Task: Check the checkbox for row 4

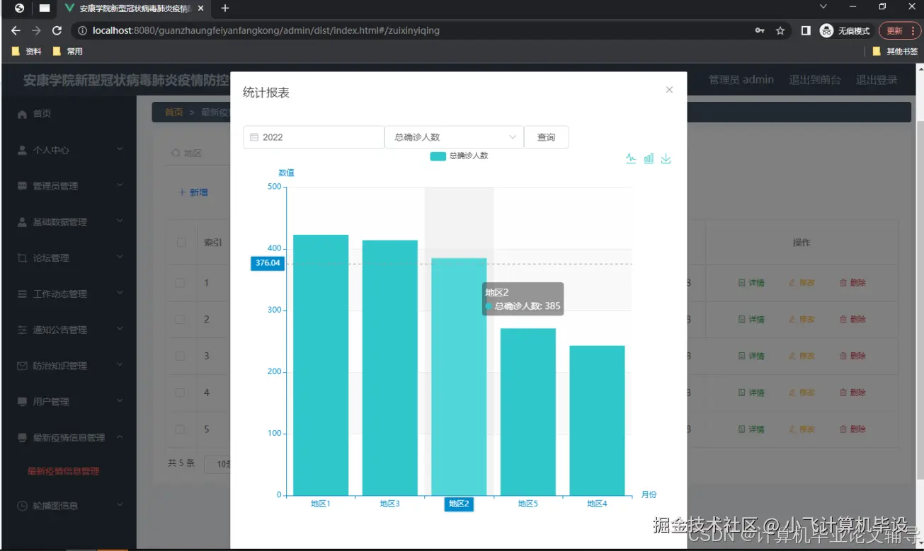Action: pos(181,393)
